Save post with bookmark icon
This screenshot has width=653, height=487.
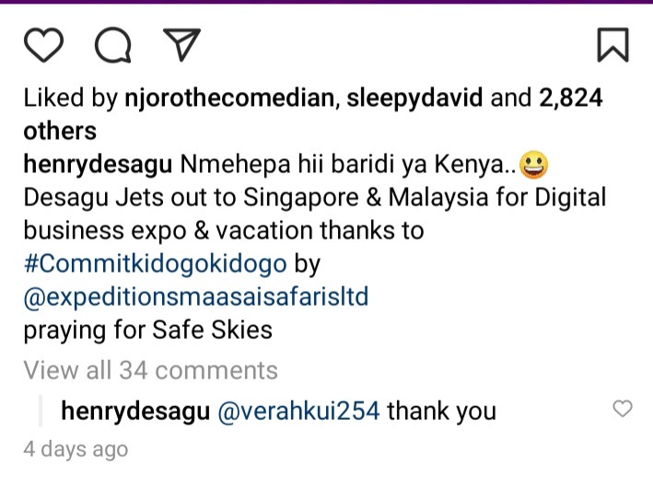[x=613, y=45]
